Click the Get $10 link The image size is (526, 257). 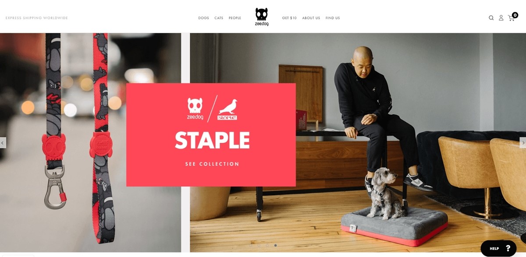289,18
